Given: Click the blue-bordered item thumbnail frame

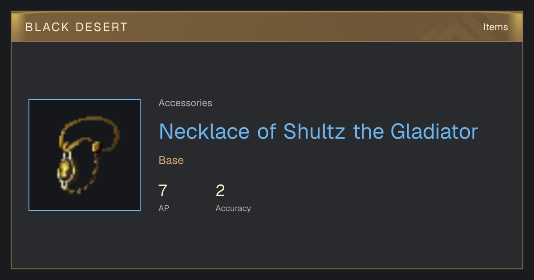Looking at the screenshot, I should point(85,155).
